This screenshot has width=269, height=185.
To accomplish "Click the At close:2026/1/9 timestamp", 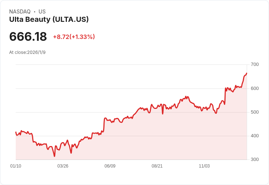I will point(27,52).
